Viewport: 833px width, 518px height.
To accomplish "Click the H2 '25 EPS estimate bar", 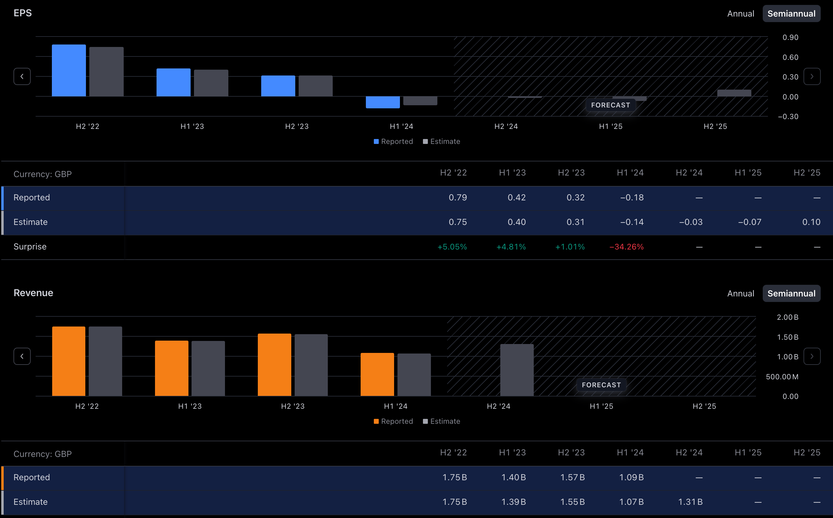I will tap(734, 93).
